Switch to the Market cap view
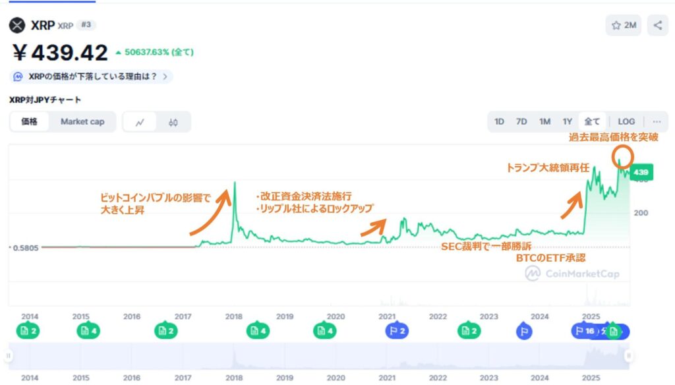Image resolution: width=675 pixels, height=385 pixels. tap(82, 121)
